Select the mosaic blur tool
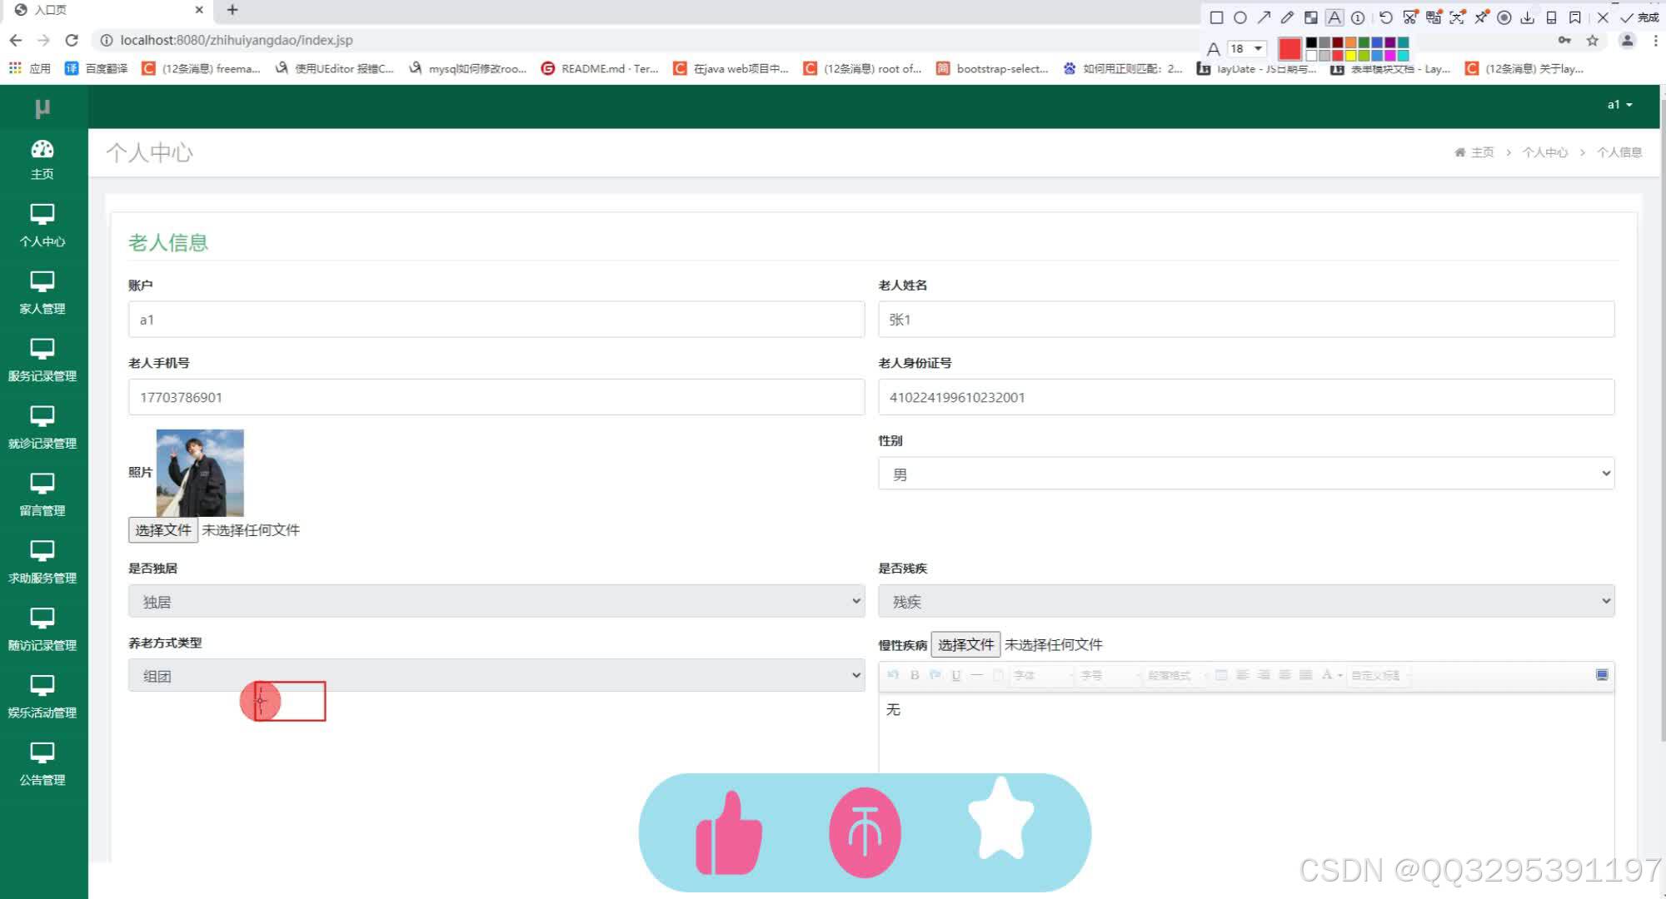The width and height of the screenshot is (1666, 899). click(1310, 17)
